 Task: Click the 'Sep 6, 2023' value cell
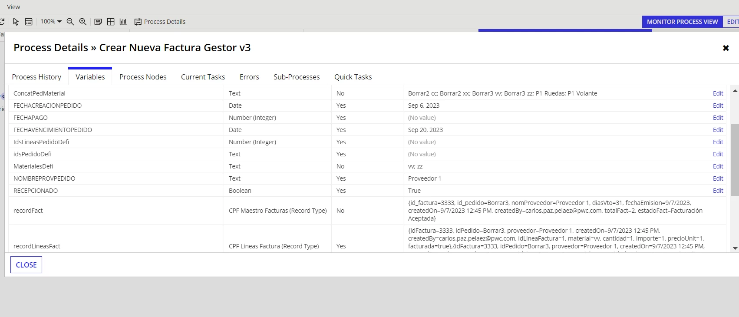(424, 106)
